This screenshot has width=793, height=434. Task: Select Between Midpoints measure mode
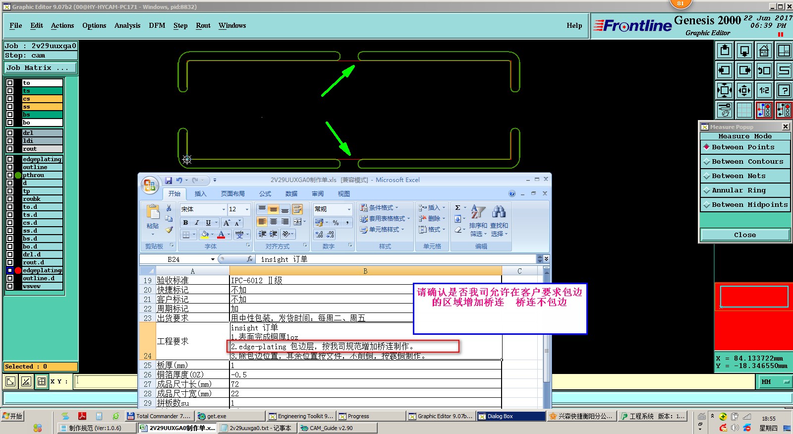(x=745, y=205)
